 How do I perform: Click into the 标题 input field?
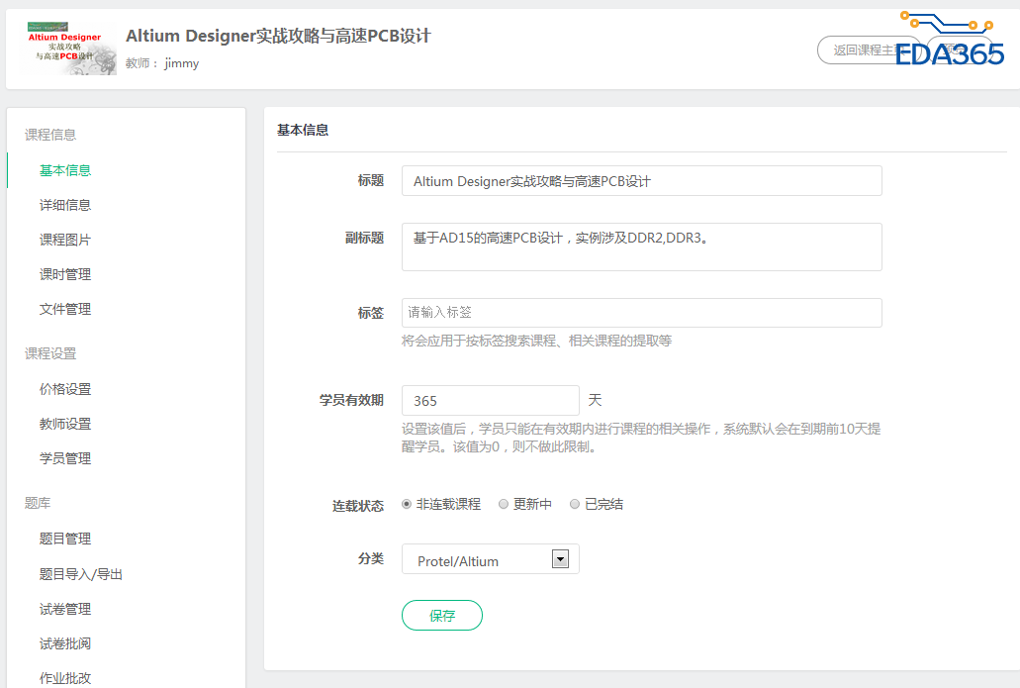(642, 181)
